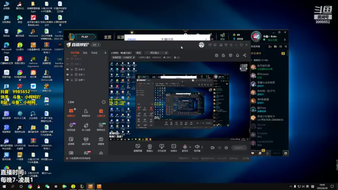Add a 摄像头 camera source

(150, 148)
